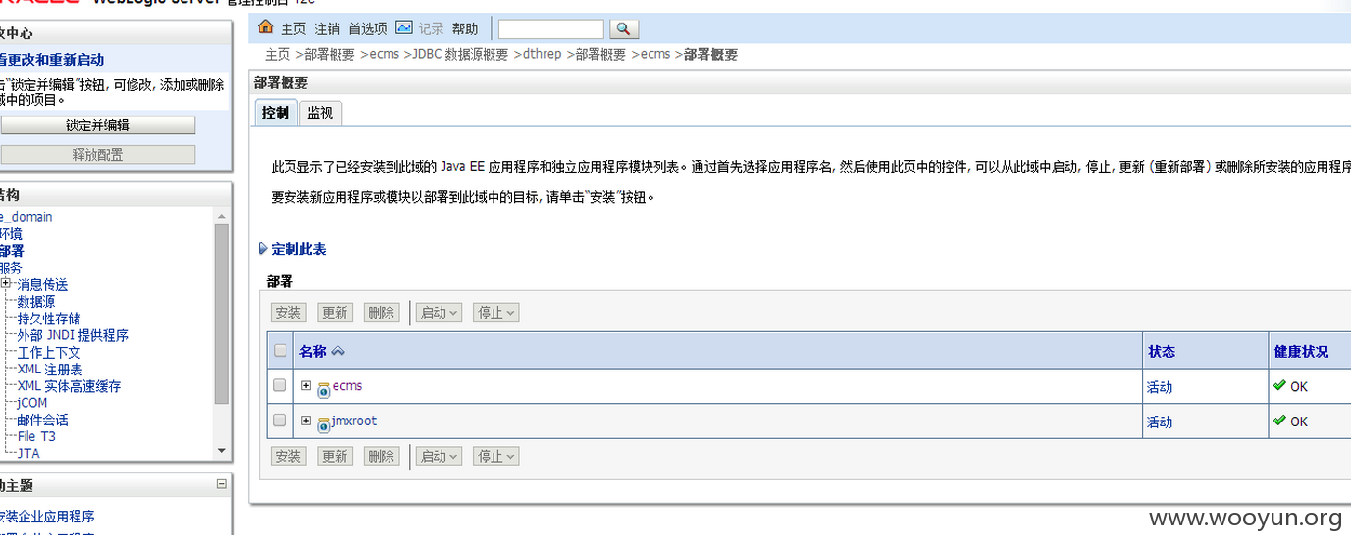Click the OK checkmark icon for jmxroot
The height and width of the screenshot is (546, 1351).
[x=1279, y=421]
